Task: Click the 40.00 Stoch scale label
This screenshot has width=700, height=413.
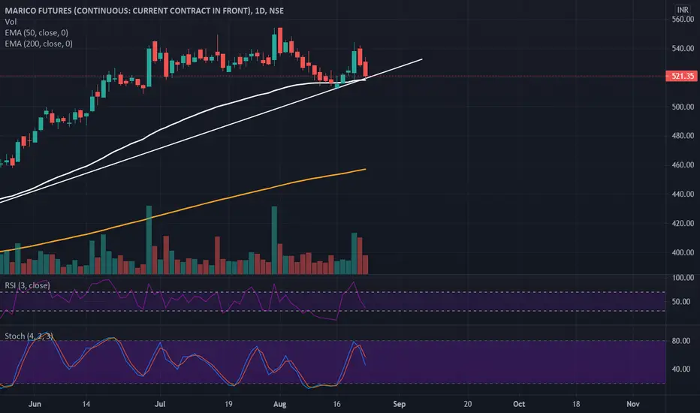Action: click(x=681, y=369)
